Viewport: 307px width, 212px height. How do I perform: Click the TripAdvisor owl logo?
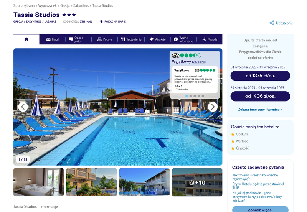click(175, 56)
